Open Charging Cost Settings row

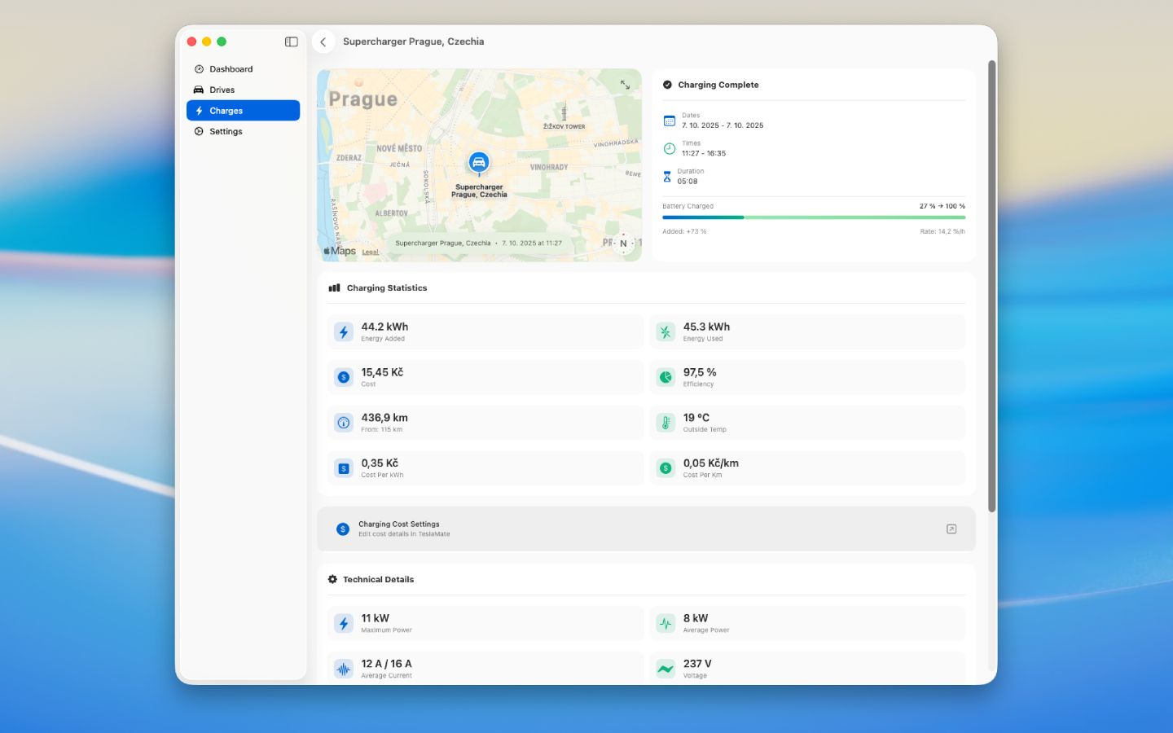[x=646, y=529]
